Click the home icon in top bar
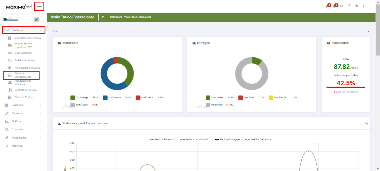Screen dimensions: 380x171 (342, 6)
